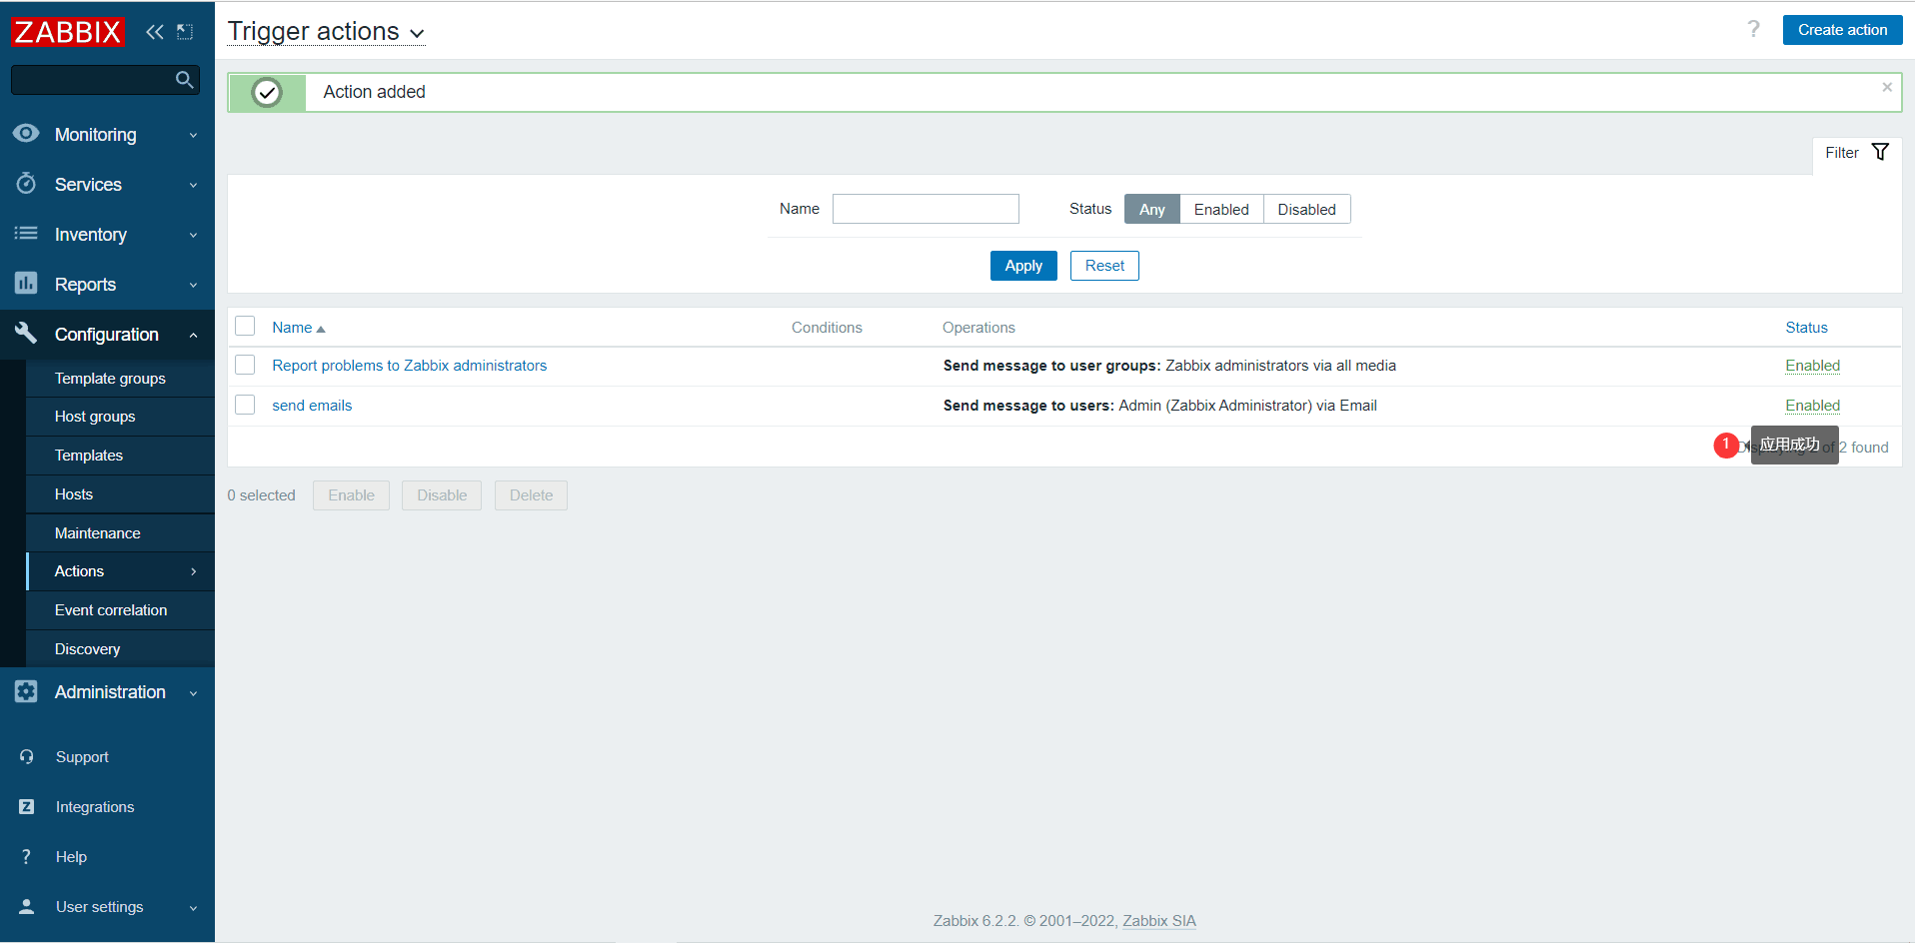Click the Reports chart icon
Screen dimensions: 1915x943
[26, 284]
